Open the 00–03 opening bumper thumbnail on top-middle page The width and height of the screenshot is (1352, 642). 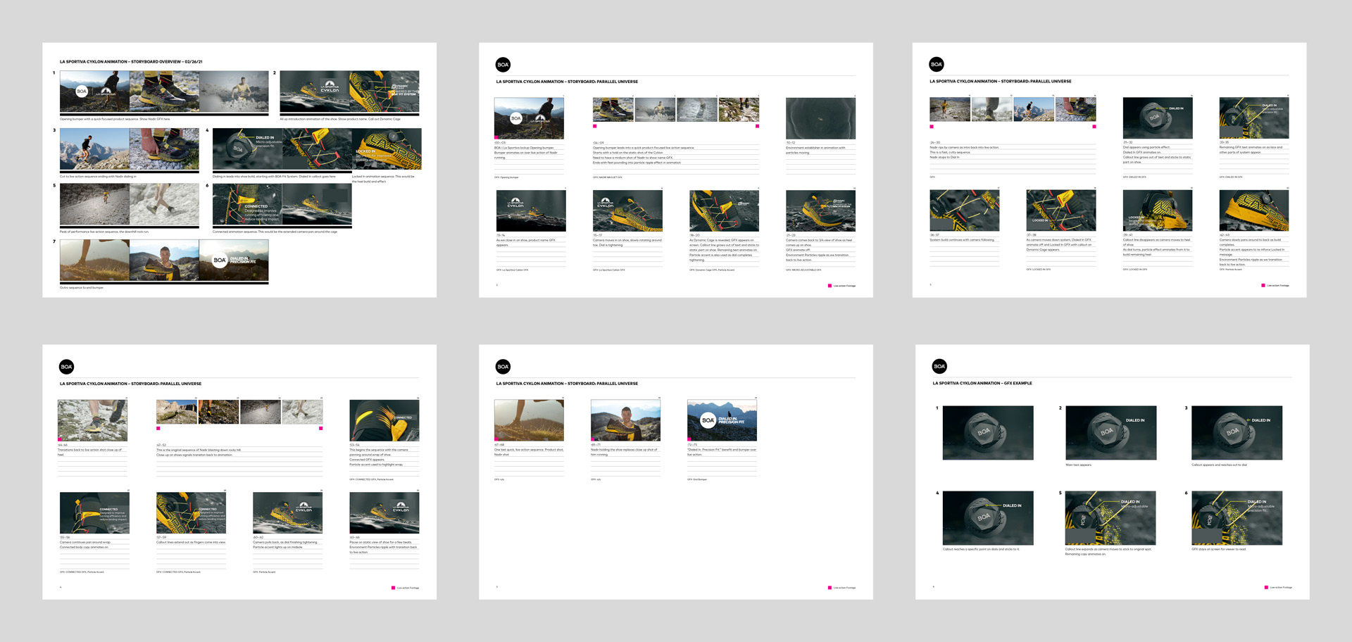pyautogui.click(x=529, y=118)
